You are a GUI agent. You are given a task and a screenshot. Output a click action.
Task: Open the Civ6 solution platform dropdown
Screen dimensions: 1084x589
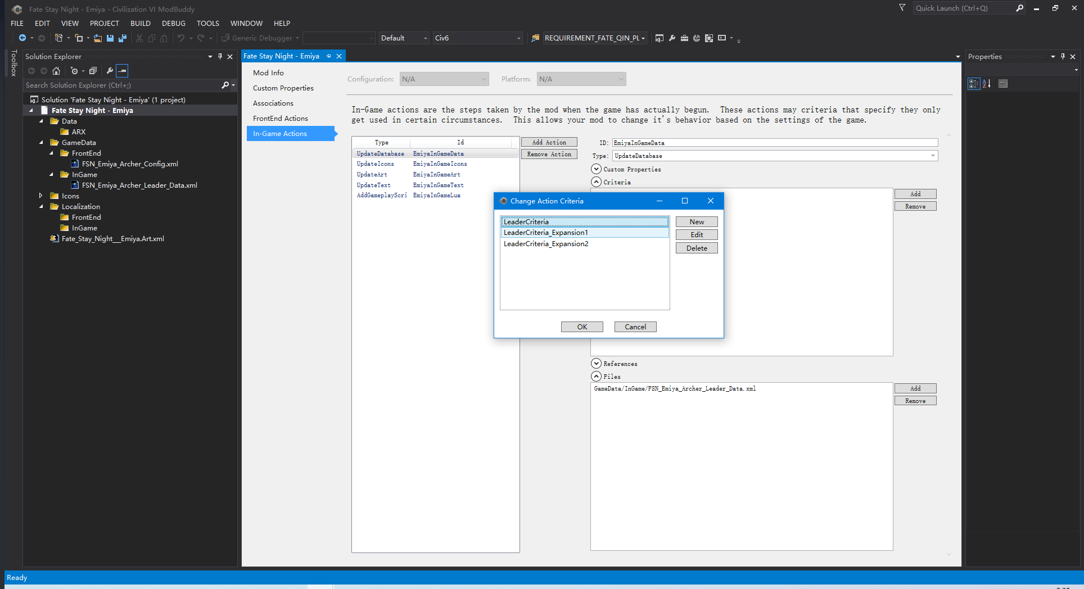(478, 38)
